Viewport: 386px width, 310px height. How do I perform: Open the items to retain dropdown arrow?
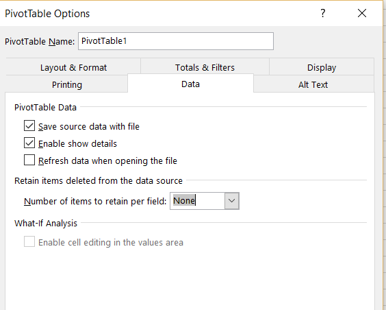pyautogui.click(x=231, y=201)
